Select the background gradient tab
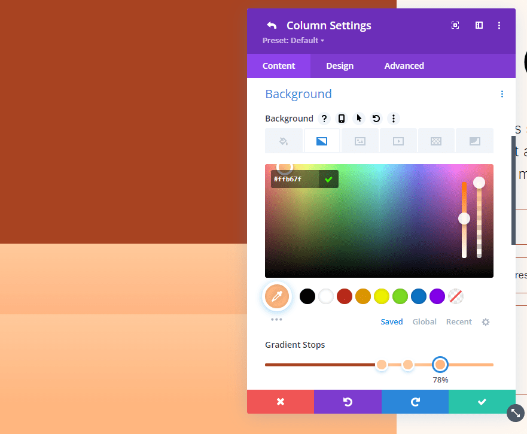The height and width of the screenshot is (434, 527). 322,141
